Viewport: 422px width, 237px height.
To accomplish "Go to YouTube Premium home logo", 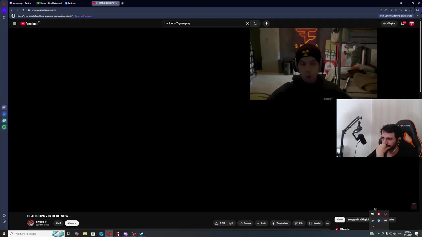I will (30, 23).
